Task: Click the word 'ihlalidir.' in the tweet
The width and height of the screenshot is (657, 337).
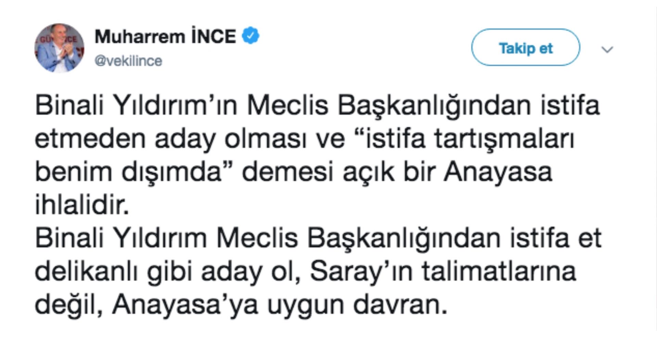Action: click(x=82, y=205)
